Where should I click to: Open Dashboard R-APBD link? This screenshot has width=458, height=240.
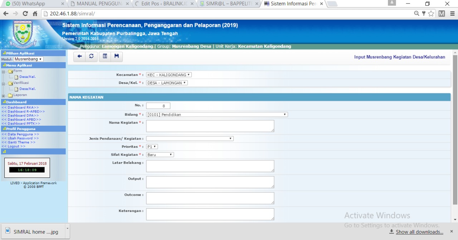[x=23, y=111]
